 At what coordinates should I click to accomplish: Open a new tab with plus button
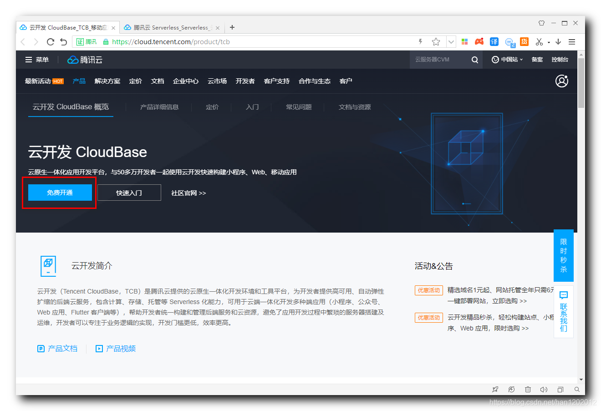coord(232,27)
